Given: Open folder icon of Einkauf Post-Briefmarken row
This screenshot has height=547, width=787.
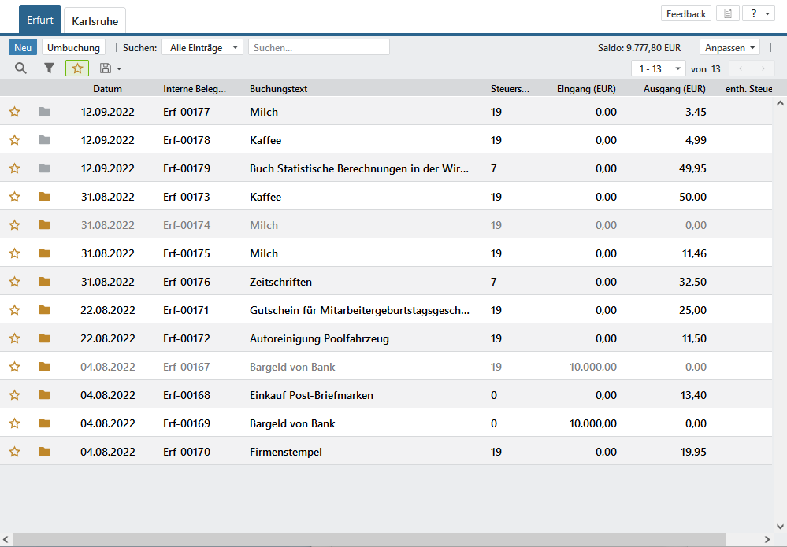Looking at the screenshot, I should point(44,395).
